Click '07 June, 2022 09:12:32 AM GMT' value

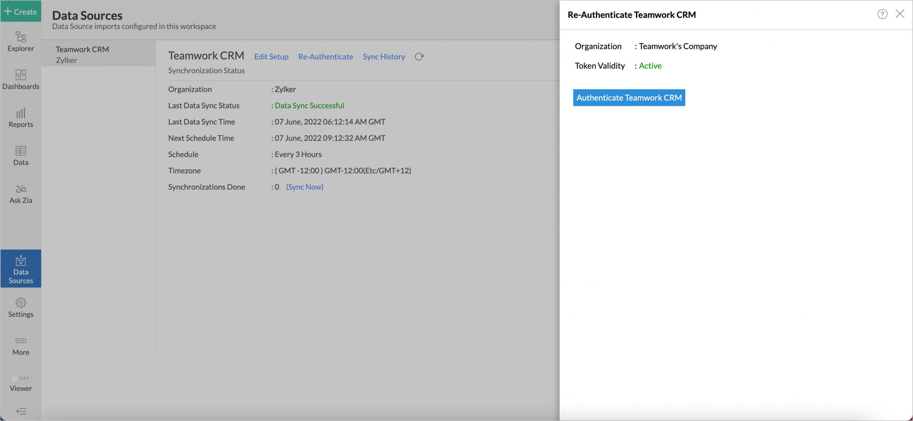[x=330, y=138]
